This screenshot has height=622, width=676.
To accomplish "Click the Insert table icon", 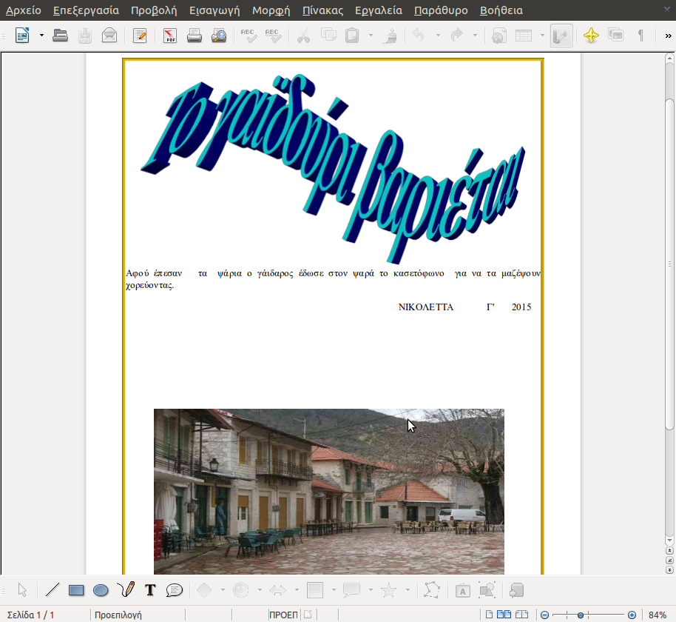I will pyautogui.click(x=524, y=36).
